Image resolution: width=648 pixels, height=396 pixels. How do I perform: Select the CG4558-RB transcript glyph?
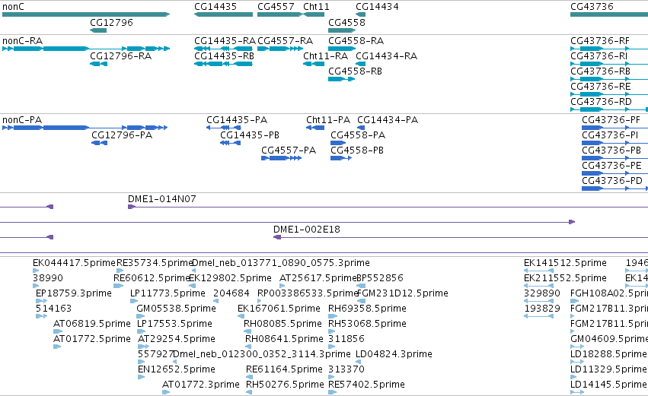(341, 79)
